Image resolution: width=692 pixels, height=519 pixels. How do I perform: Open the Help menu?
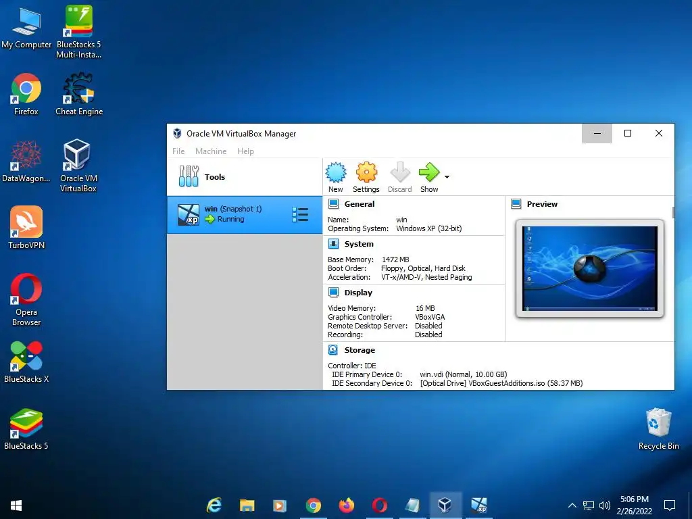click(245, 151)
